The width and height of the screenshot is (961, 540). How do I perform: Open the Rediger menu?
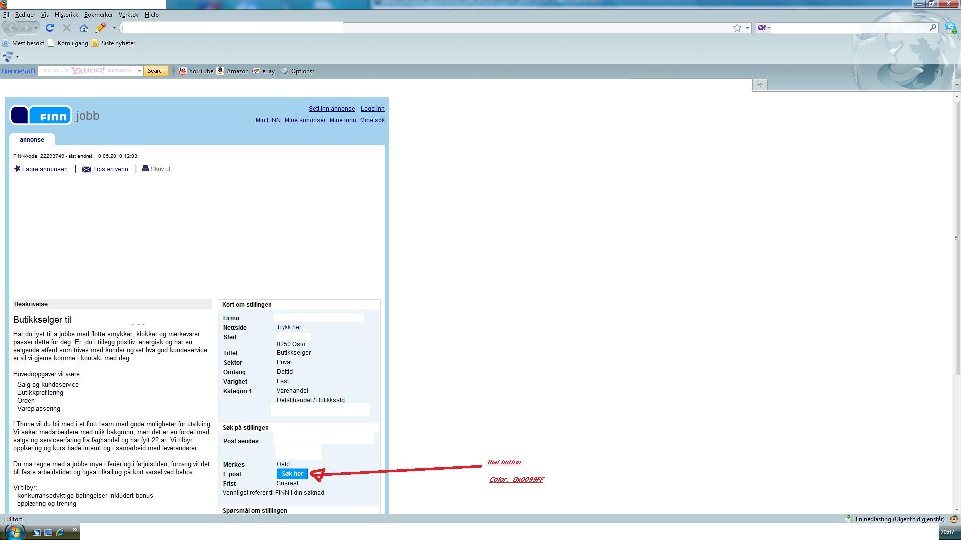[x=25, y=15]
